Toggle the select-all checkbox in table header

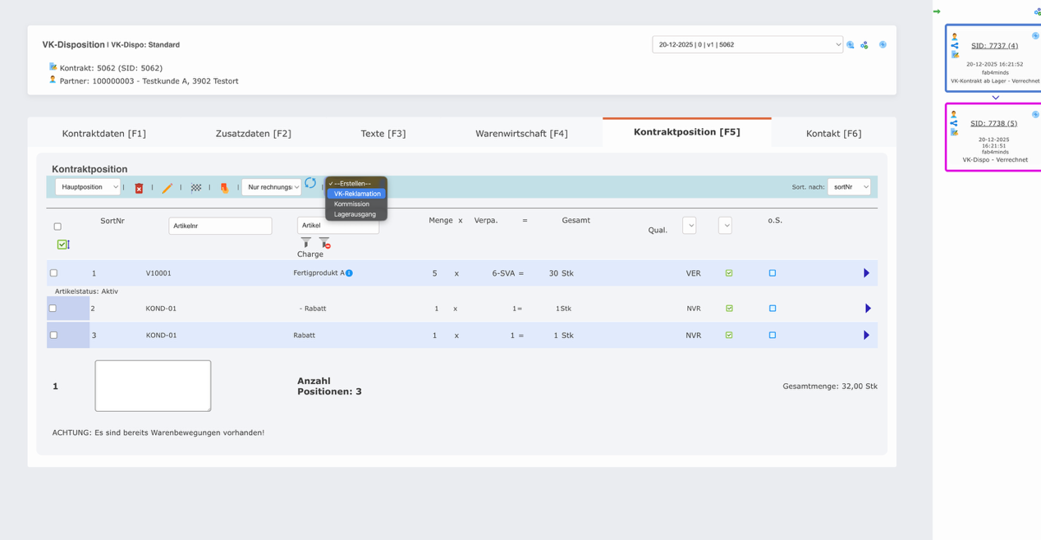pyautogui.click(x=57, y=227)
